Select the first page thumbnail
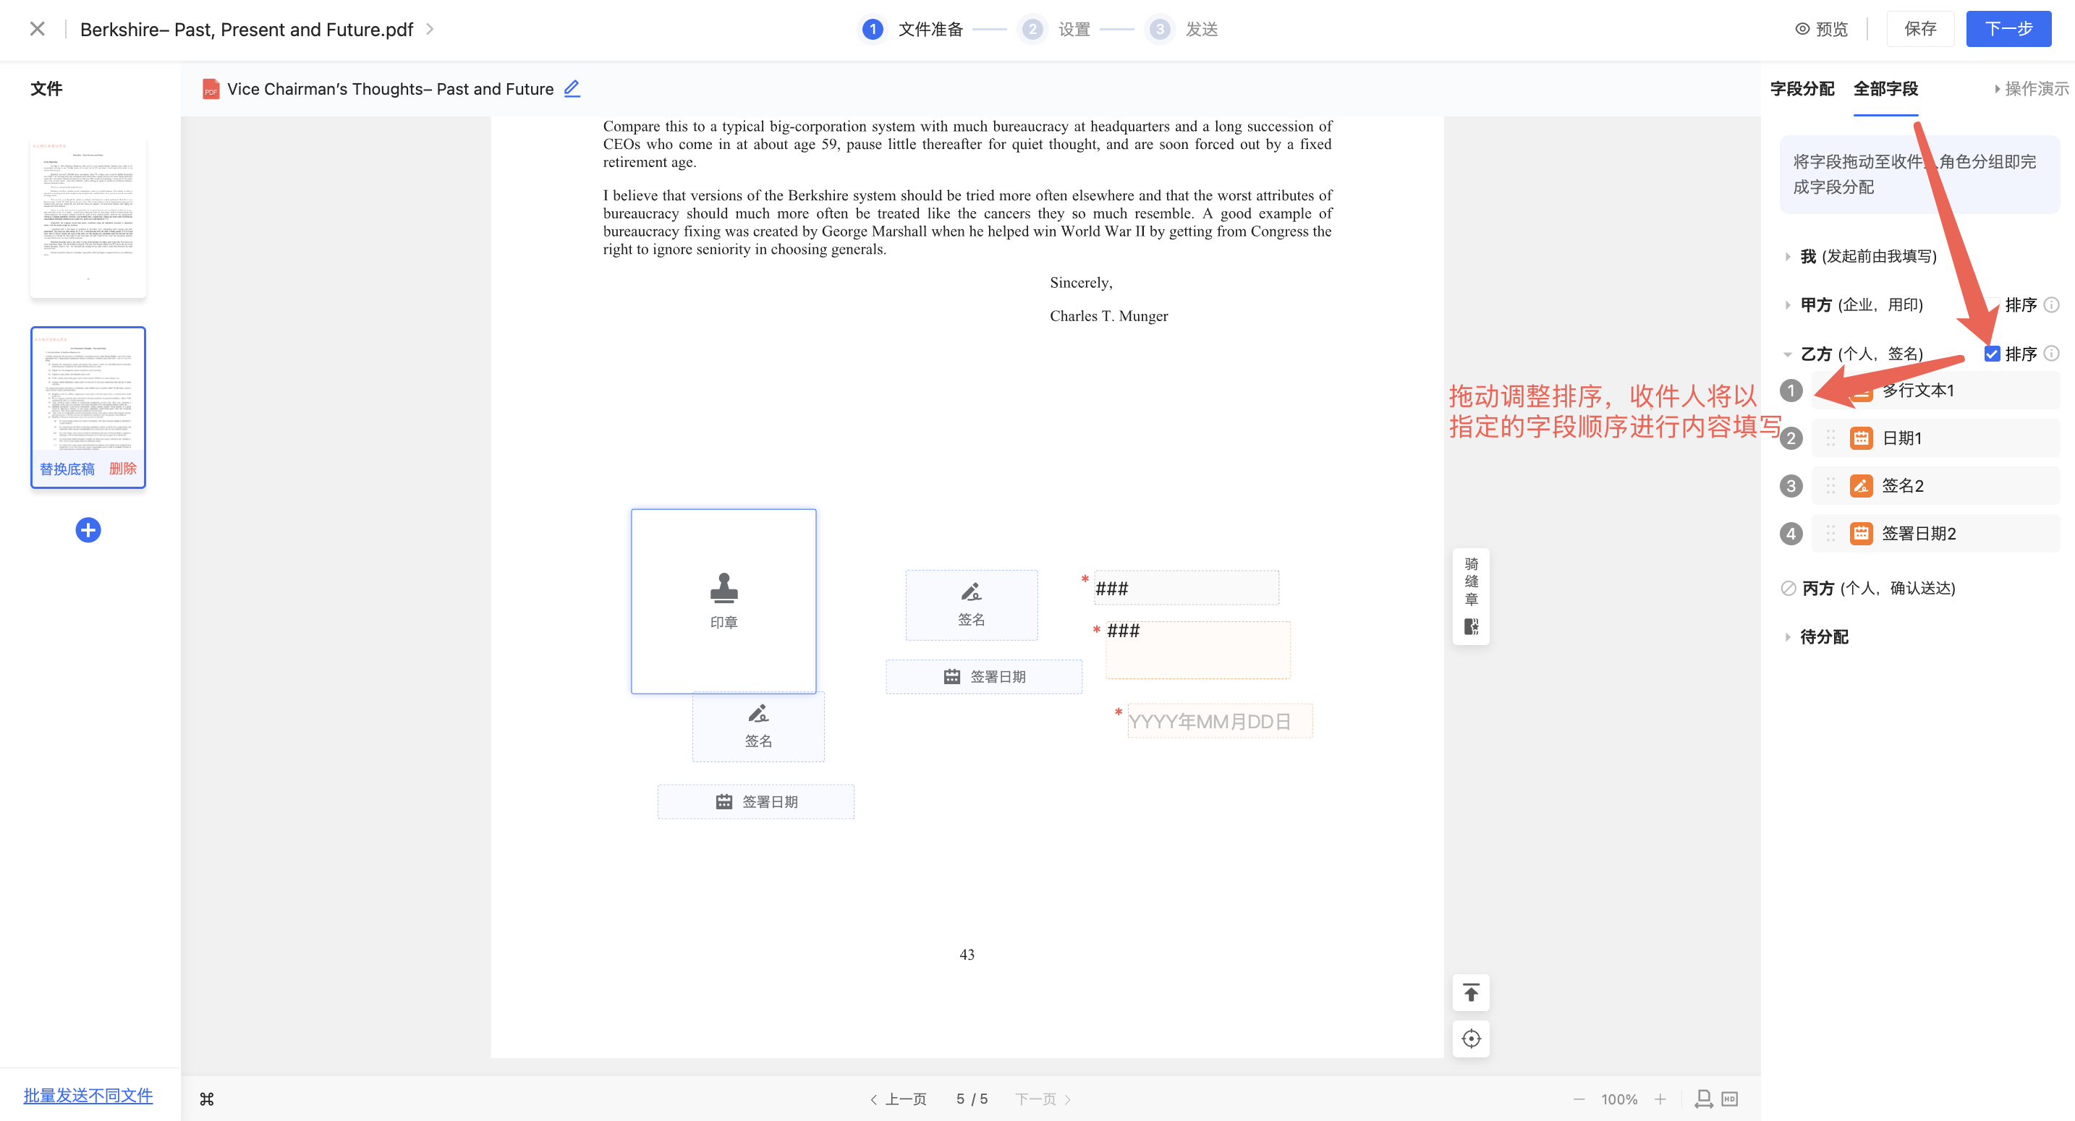 88,216
